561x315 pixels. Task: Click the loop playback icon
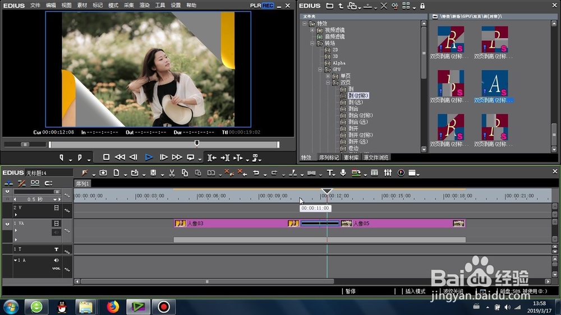pyautogui.click(x=191, y=157)
